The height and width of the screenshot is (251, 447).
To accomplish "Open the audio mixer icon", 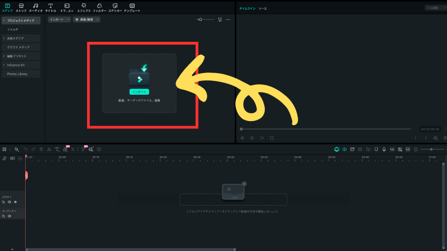I will click(392, 149).
